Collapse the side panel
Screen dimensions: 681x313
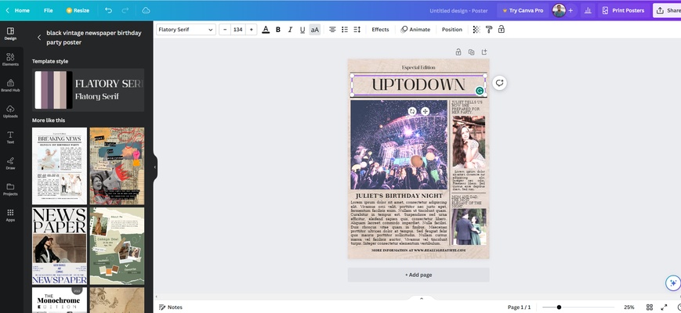(x=155, y=167)
